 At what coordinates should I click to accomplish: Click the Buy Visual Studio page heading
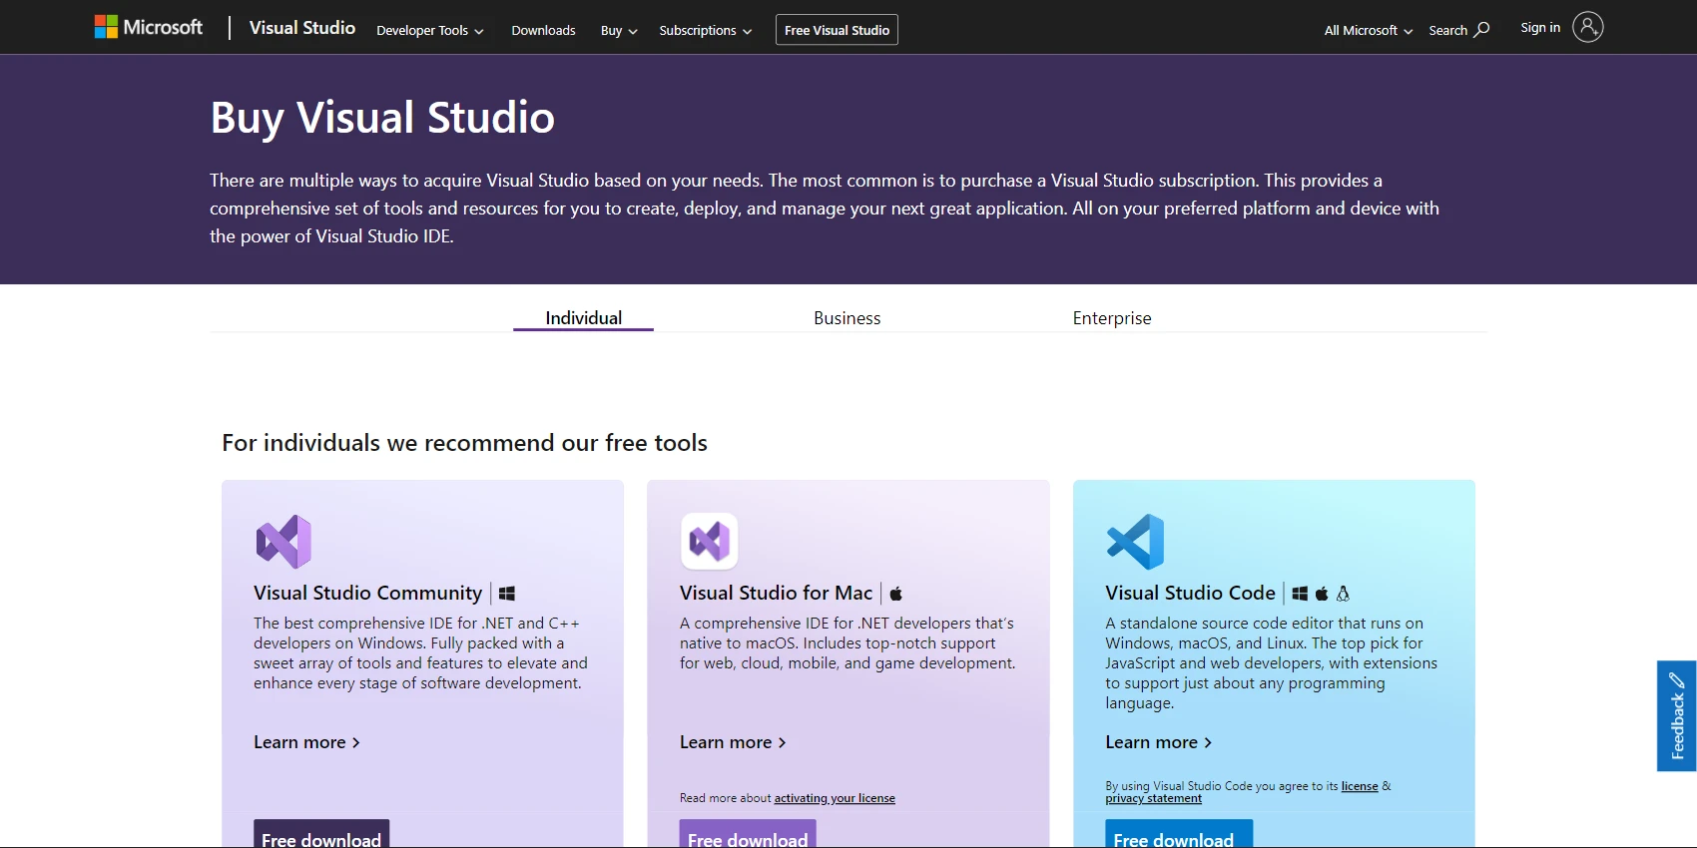[x=382, y=118]
